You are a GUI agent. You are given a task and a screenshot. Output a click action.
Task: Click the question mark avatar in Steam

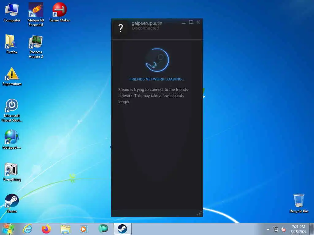(x=121, y=28)
